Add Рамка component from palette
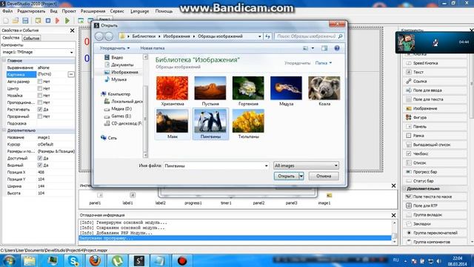The image size is (474, 267). tap(435, 136)
